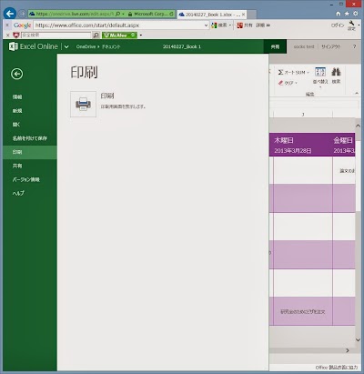The image size is (364, 374).
Task: Click the green 共有 button in header
Action: [275, 46]
